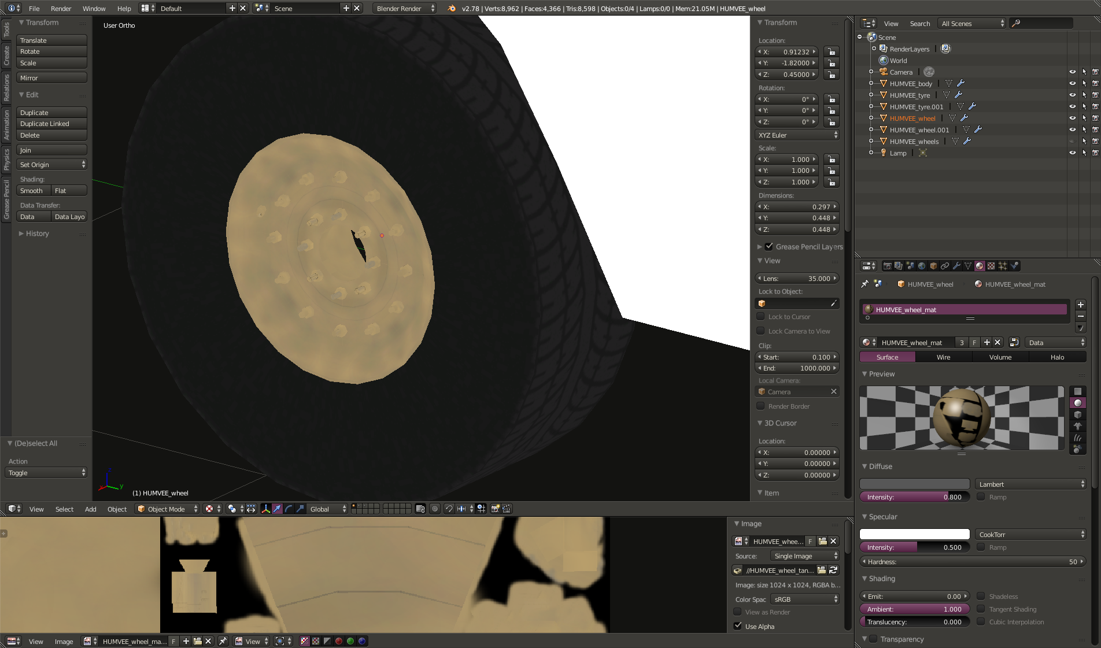The width and height of the screenshot is (1101, 648).
Task: Open the Lambert diffuse shader dropdown
Action: 1031,484
